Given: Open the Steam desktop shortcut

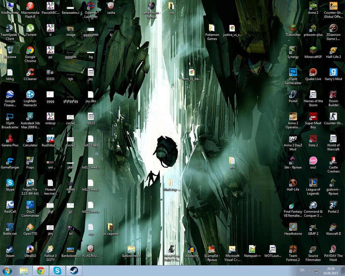Looking at the screenshot, I should tap(10, 252).
